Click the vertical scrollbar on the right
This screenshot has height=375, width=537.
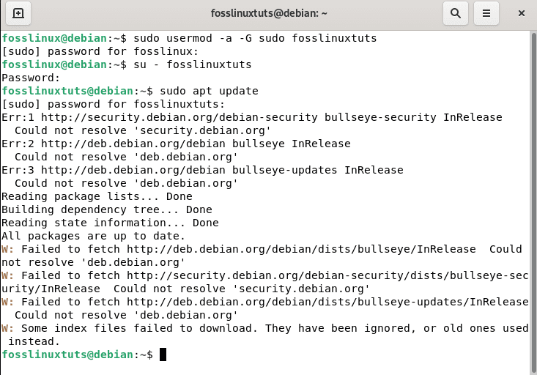pyautogui.click(x=533, y=198)
